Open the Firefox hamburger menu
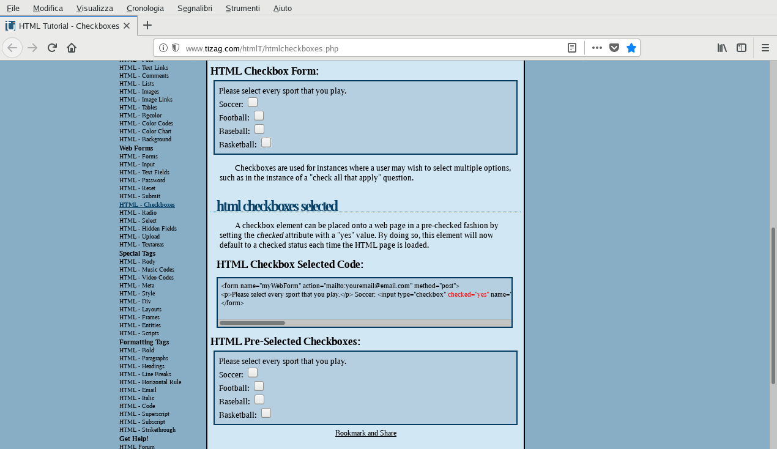777x449 pixels. (765, 48)
